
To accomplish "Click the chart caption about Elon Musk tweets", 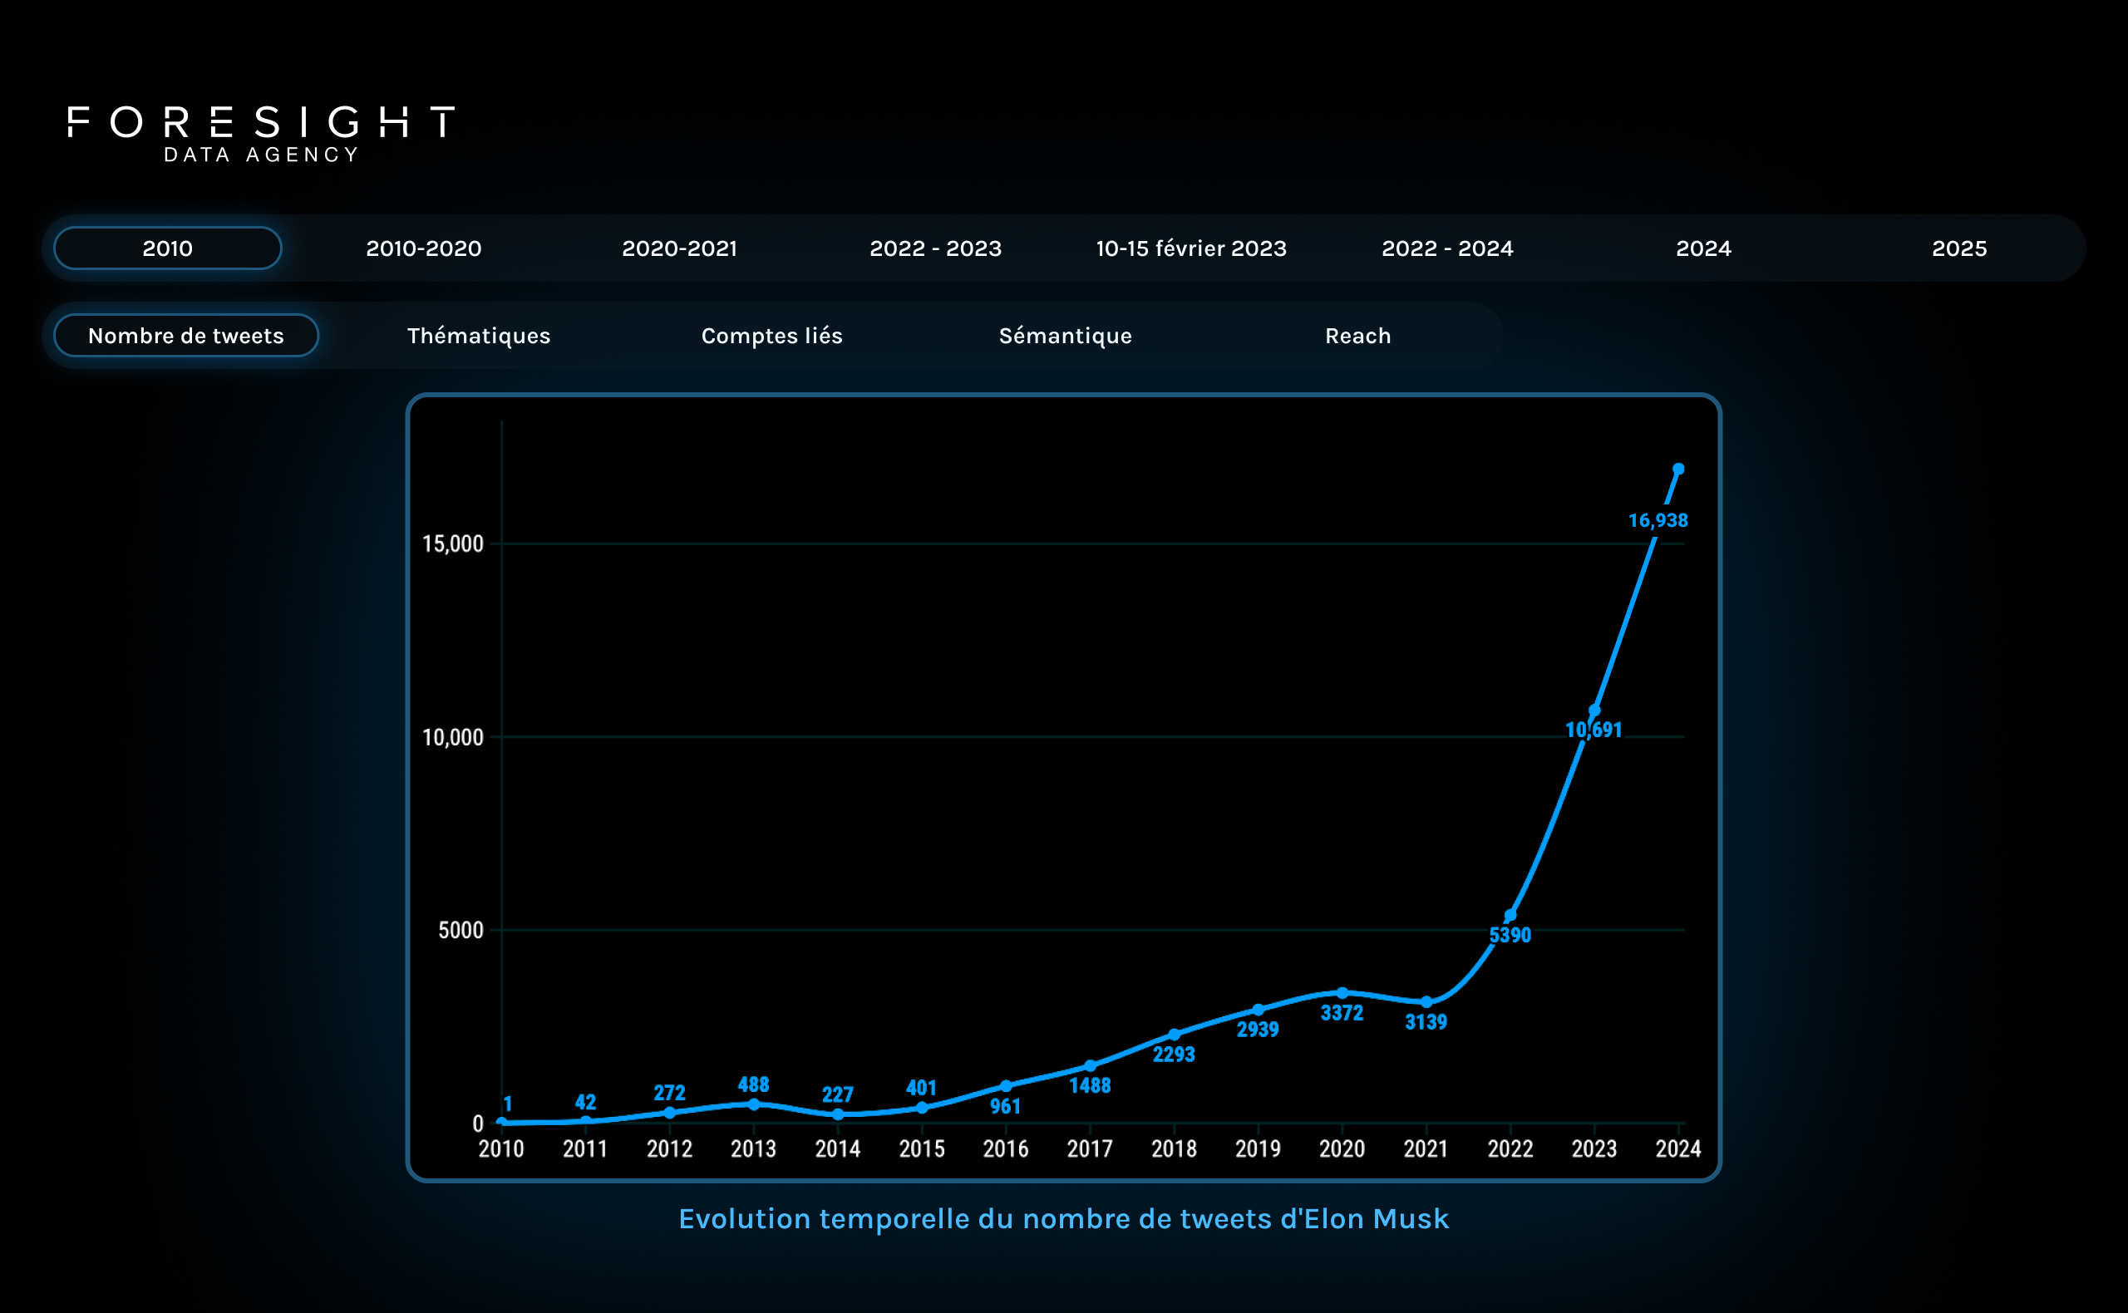I will (1064, 1218).
